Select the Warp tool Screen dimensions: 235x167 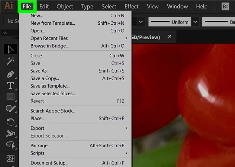[10, 133]
